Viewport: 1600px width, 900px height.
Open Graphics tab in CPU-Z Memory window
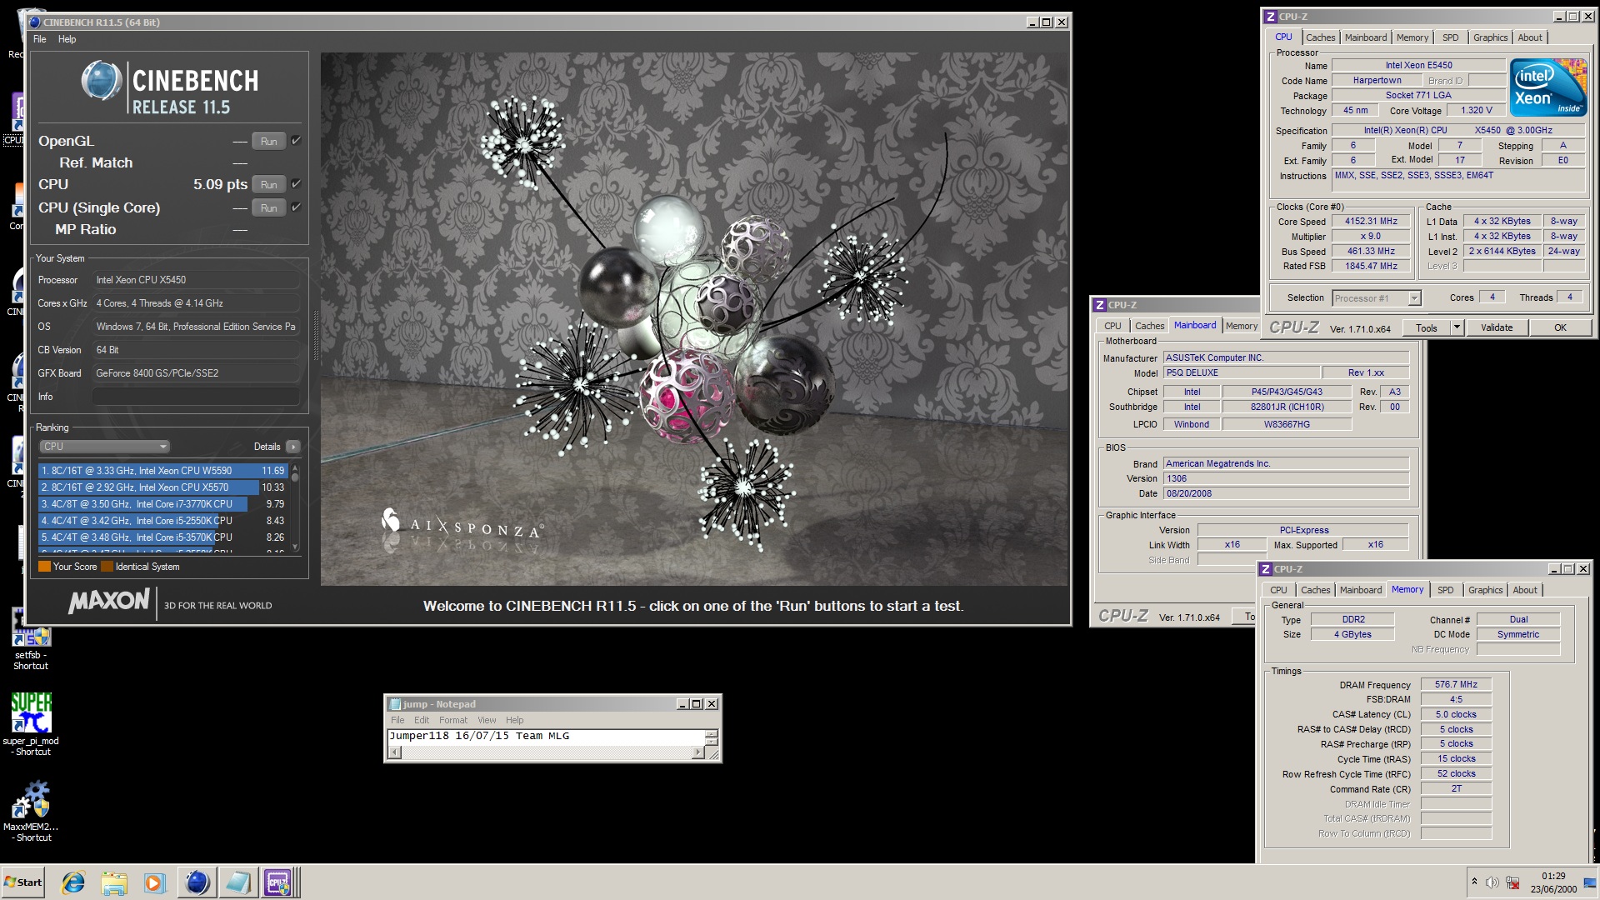pos(1486,590)
